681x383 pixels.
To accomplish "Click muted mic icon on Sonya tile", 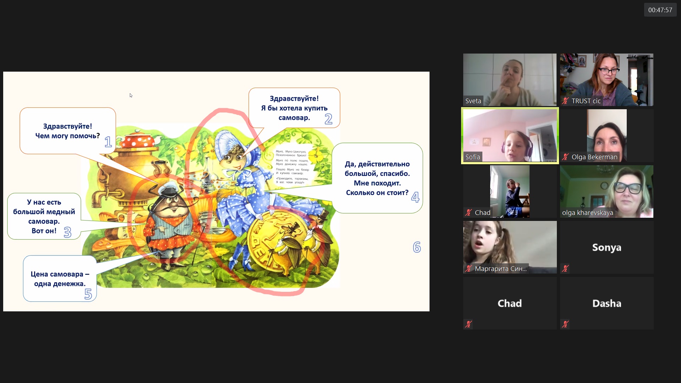I will tap(565, 268).
